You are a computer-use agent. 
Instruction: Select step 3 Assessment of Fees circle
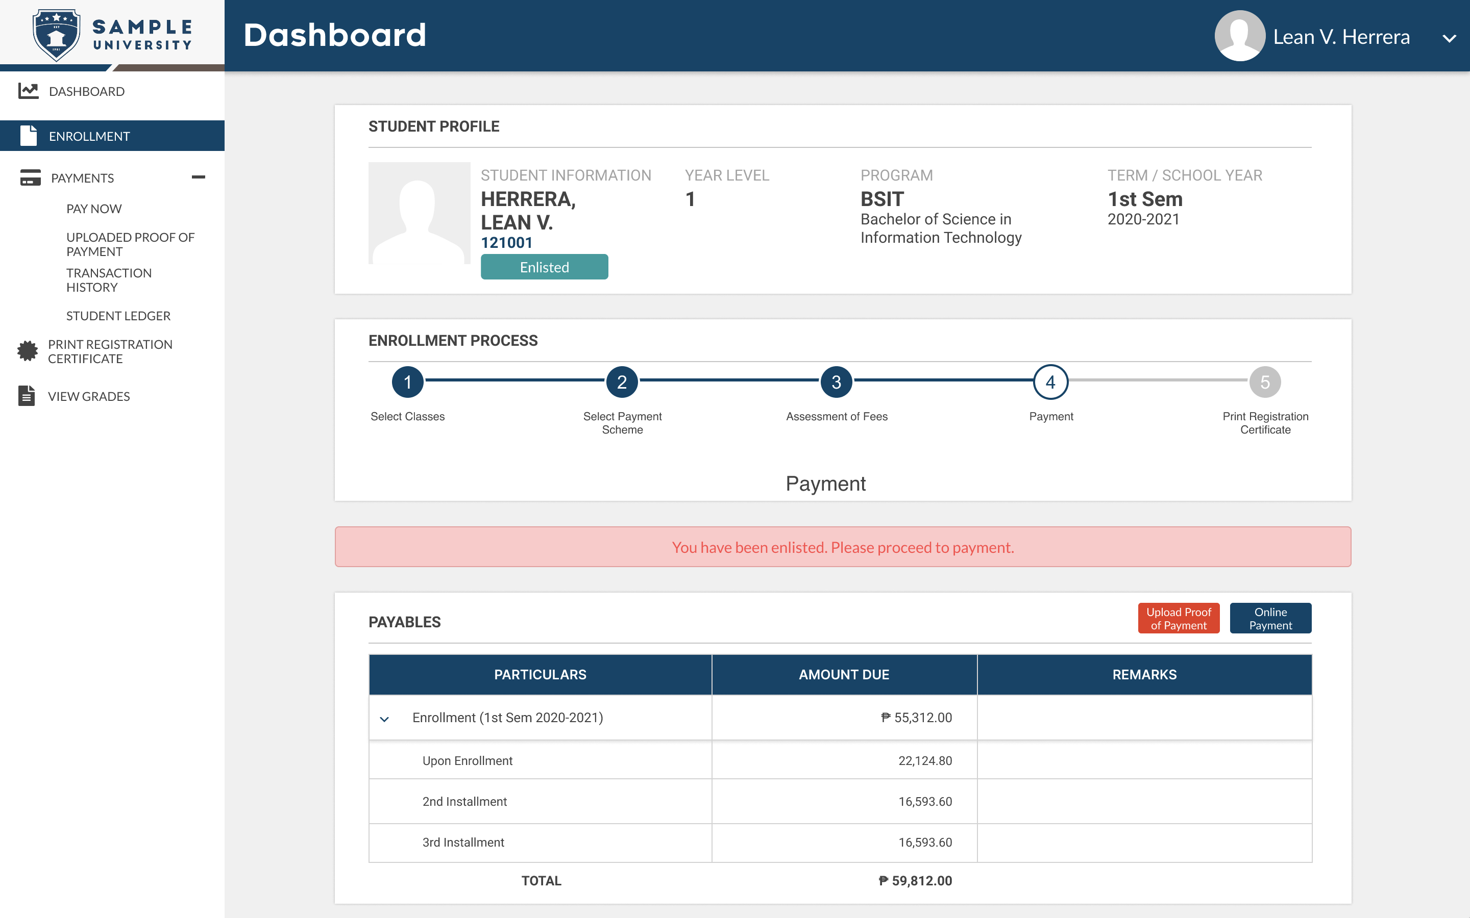pos(837,382)
